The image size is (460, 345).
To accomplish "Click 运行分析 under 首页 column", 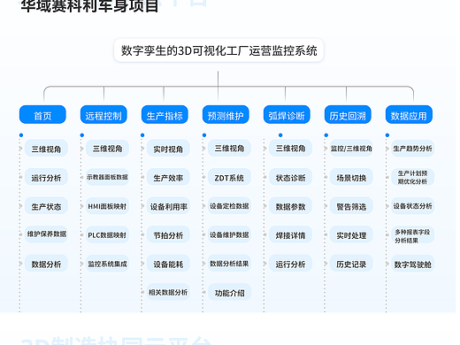I will [x=46, y=177].
